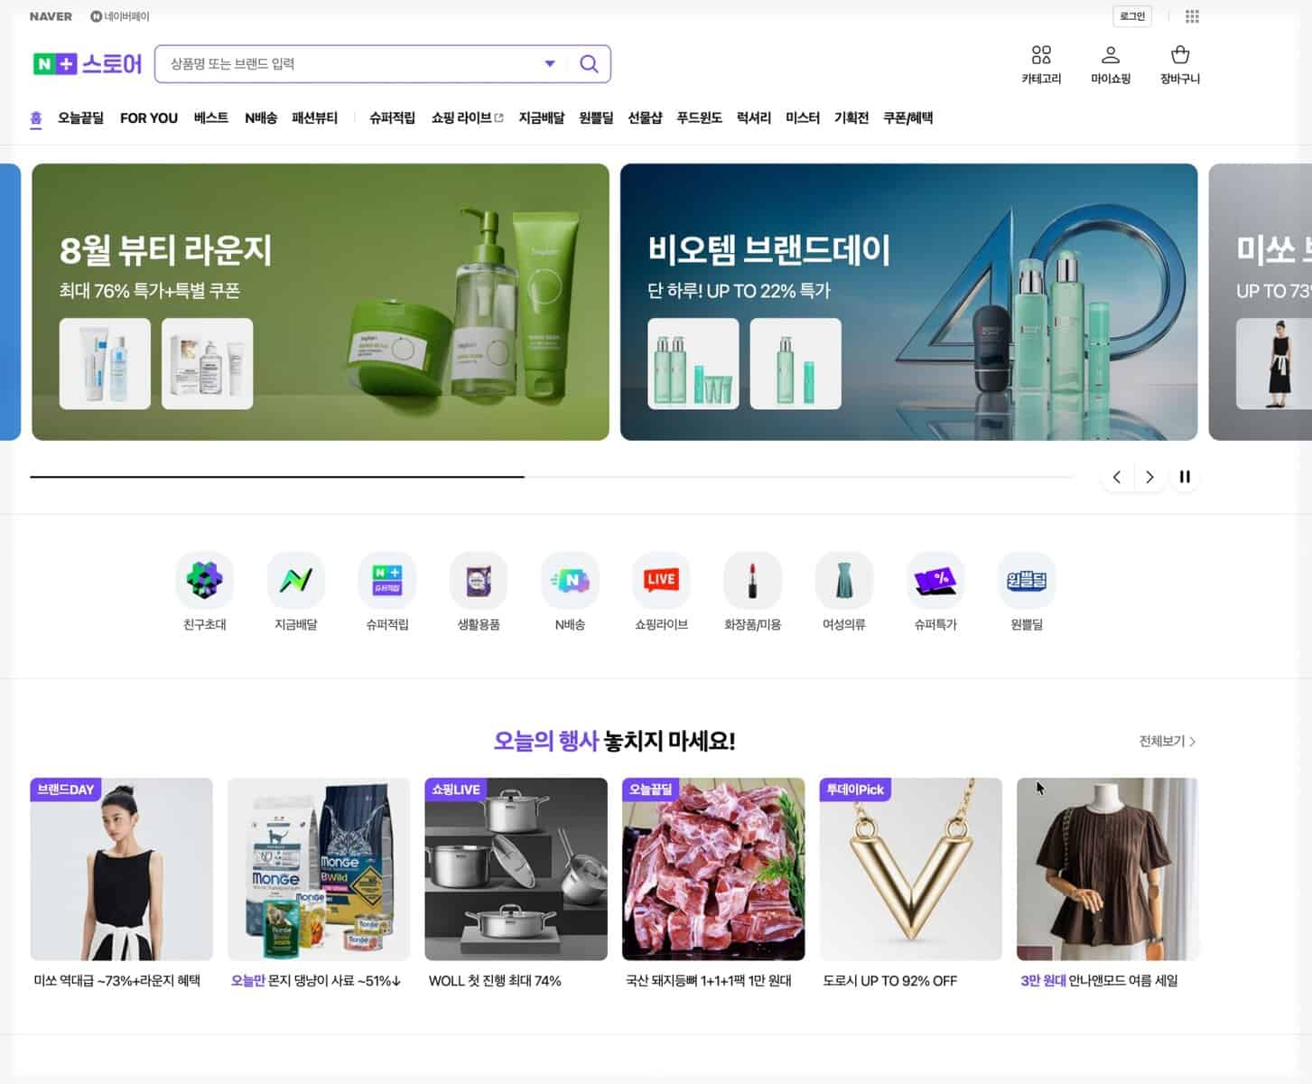Open the La Roche-Posay product thumbnail
1312x1084 pixels.
(x=105, y=363)
